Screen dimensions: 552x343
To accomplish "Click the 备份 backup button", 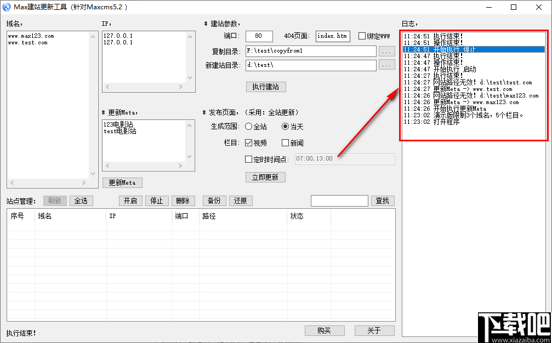I will (x=214, y=201).
